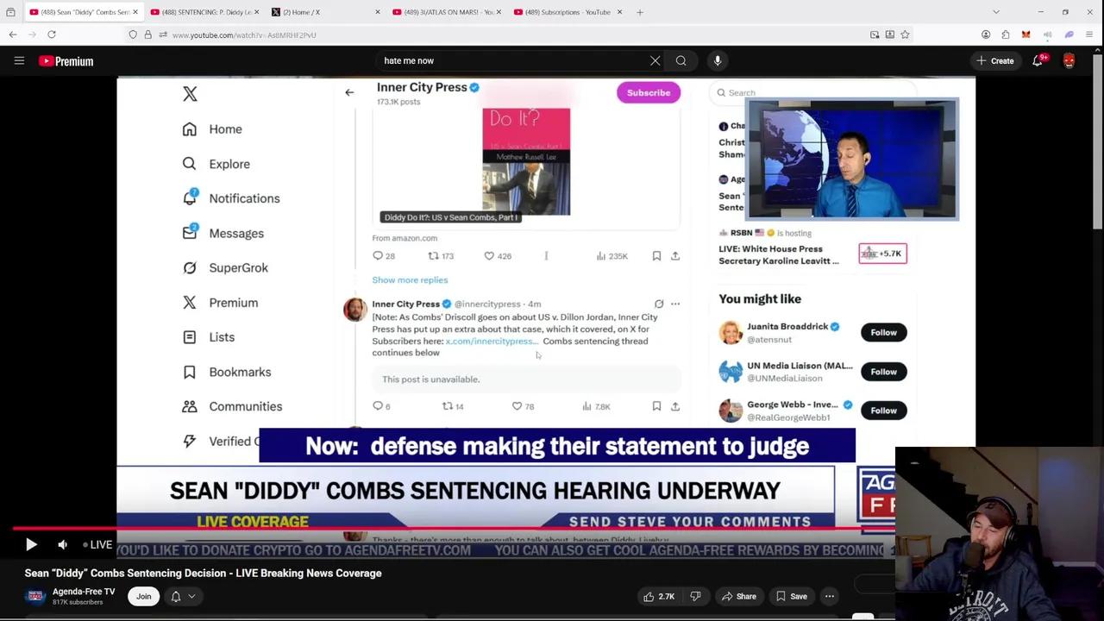Open the browser extensions puzzle icon
Screen dimensions: 1104x621
(1006, 34)
